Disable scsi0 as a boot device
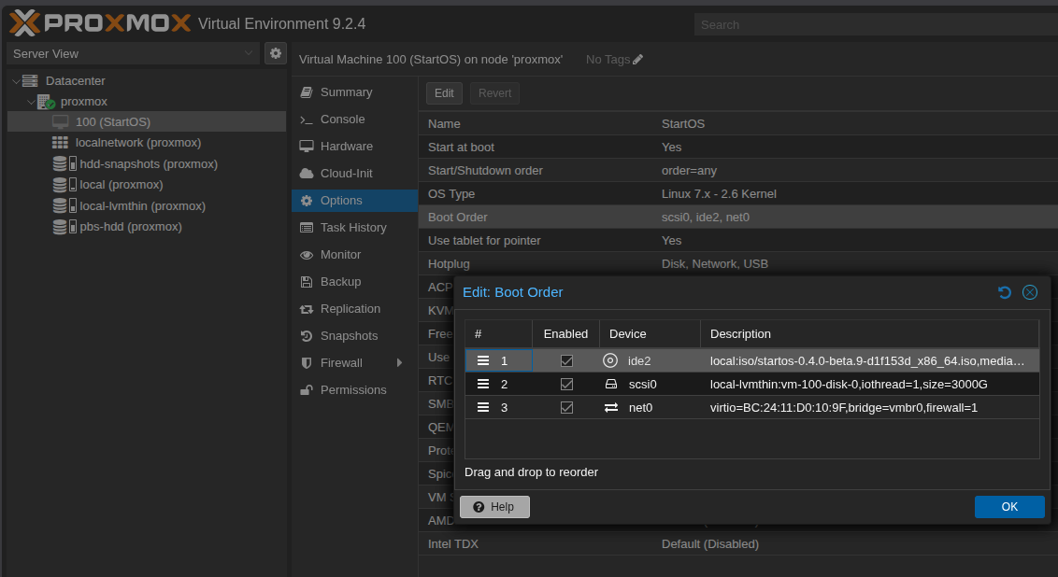 [x=566, y=385]
